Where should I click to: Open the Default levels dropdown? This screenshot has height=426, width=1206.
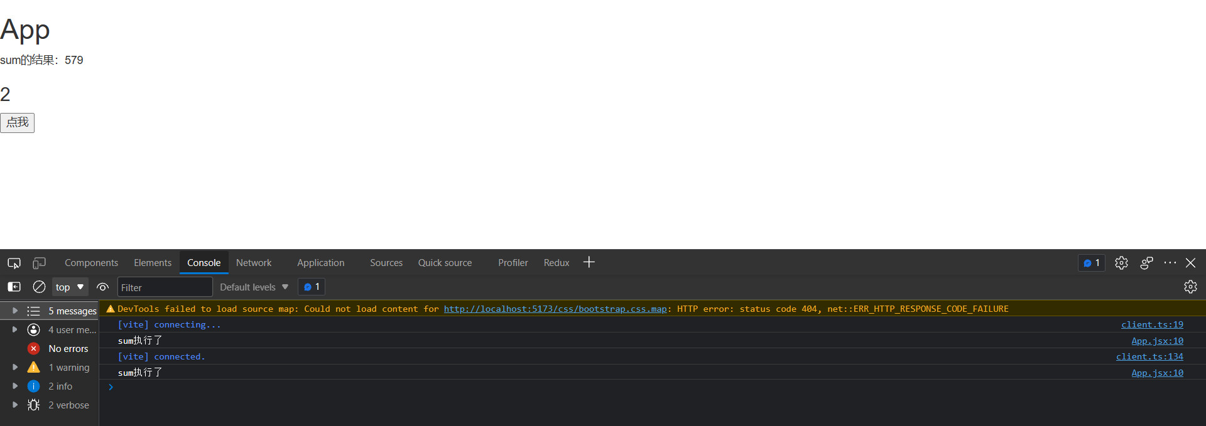click(x=254, y=287)
